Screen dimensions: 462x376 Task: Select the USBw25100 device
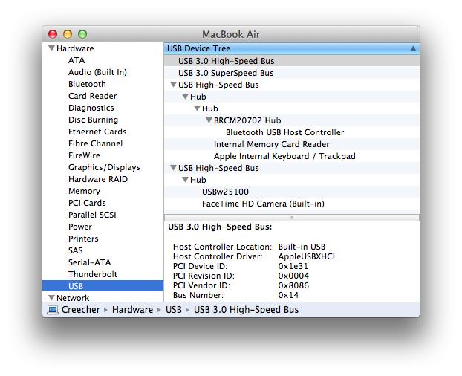coord(225,192)
